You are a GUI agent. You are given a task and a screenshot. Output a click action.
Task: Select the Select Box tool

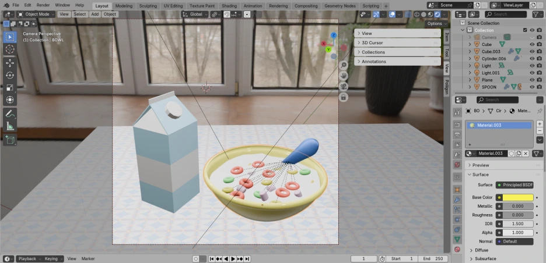tap(10, 37)
